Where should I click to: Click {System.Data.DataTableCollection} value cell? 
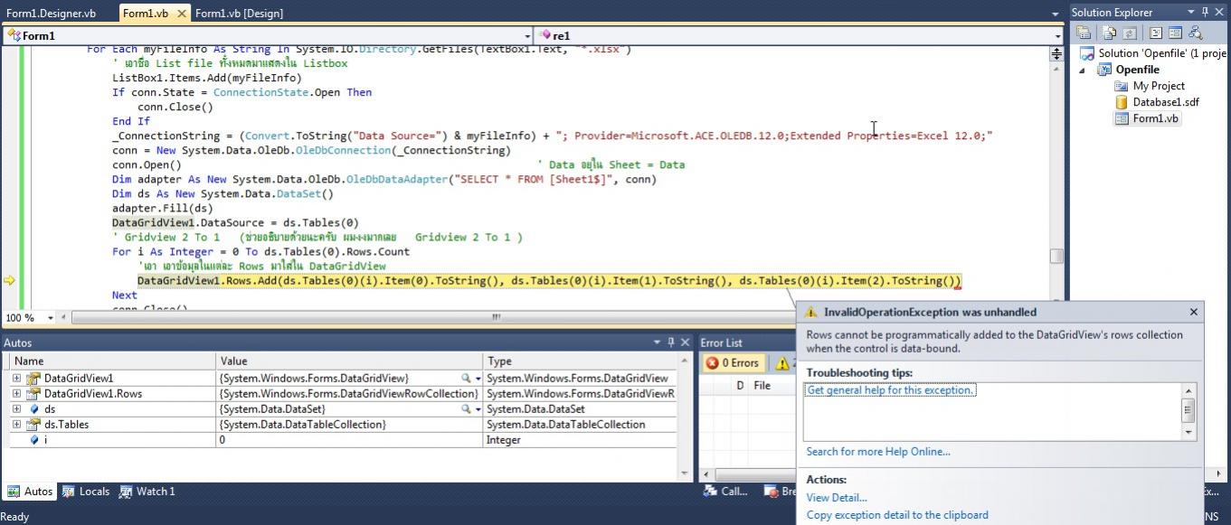[349, 424]
